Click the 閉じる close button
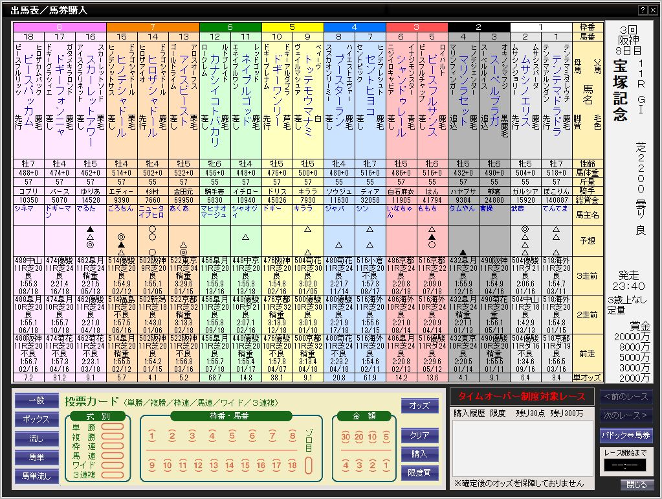Viewport: 662px width, 499px height. click(x=637, y=485)
